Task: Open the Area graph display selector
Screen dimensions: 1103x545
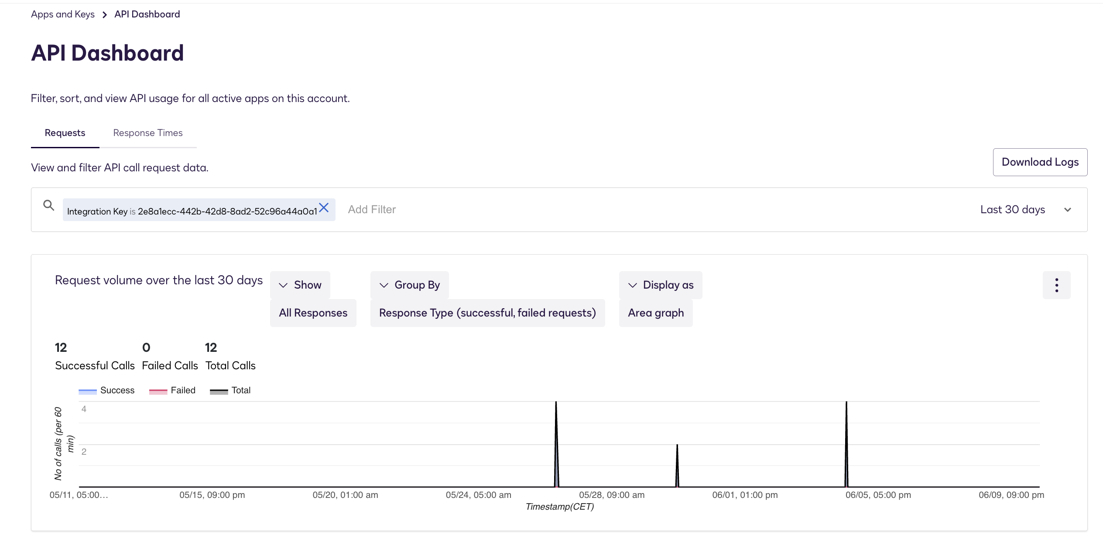Action: (x=655, y=313)
